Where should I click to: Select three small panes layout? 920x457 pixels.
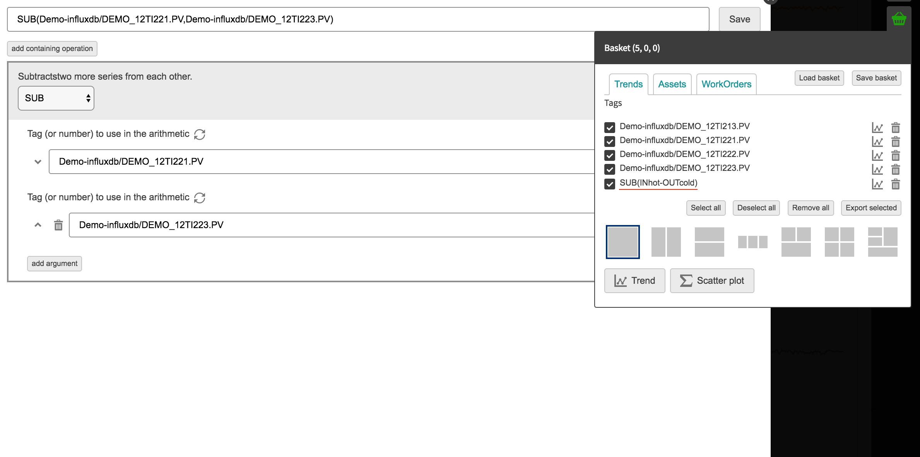point(752,242)
